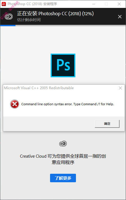Click the 正在安装 Photoshop CC (2018) heading
The height and width of the screenshot is (200, 126).
point(55,14)
